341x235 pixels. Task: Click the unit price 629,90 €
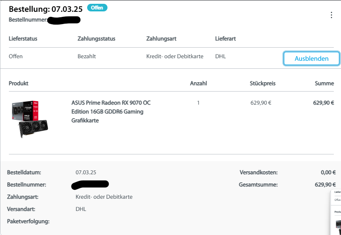pyautogui.click(x=261, y=103)
